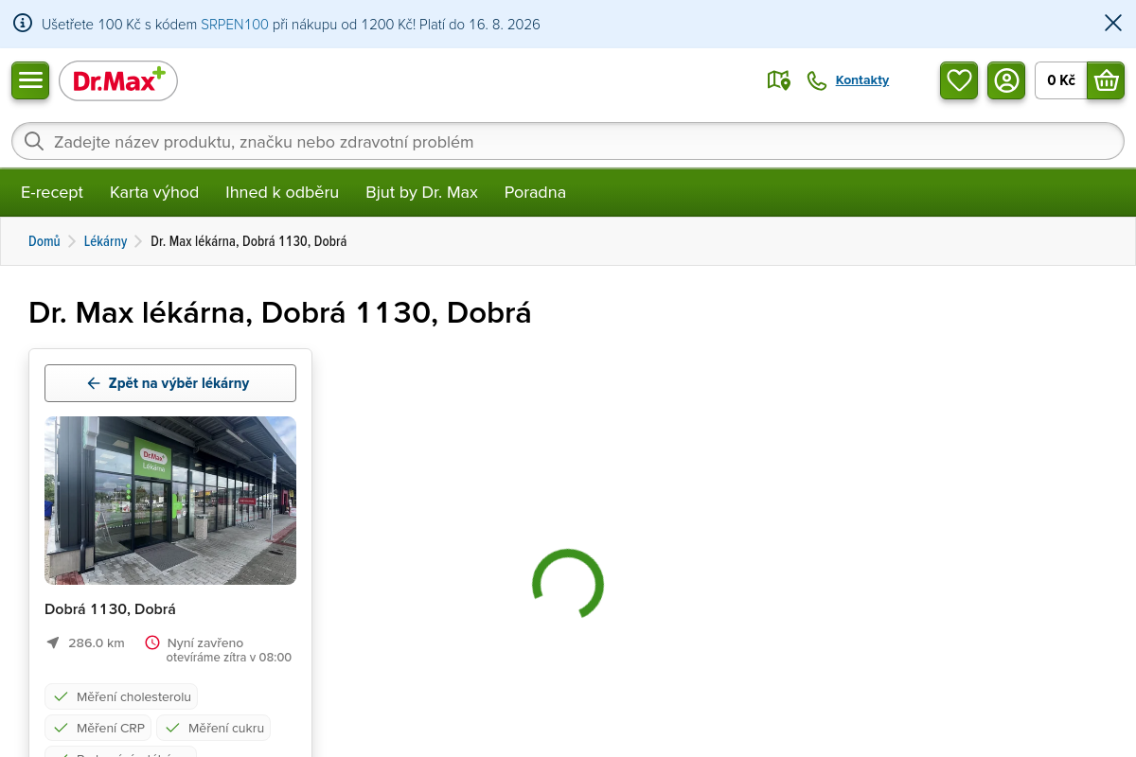
Task: Dismiss the SRPEN100 promo banner
Action: click(x=1113, y=23)
